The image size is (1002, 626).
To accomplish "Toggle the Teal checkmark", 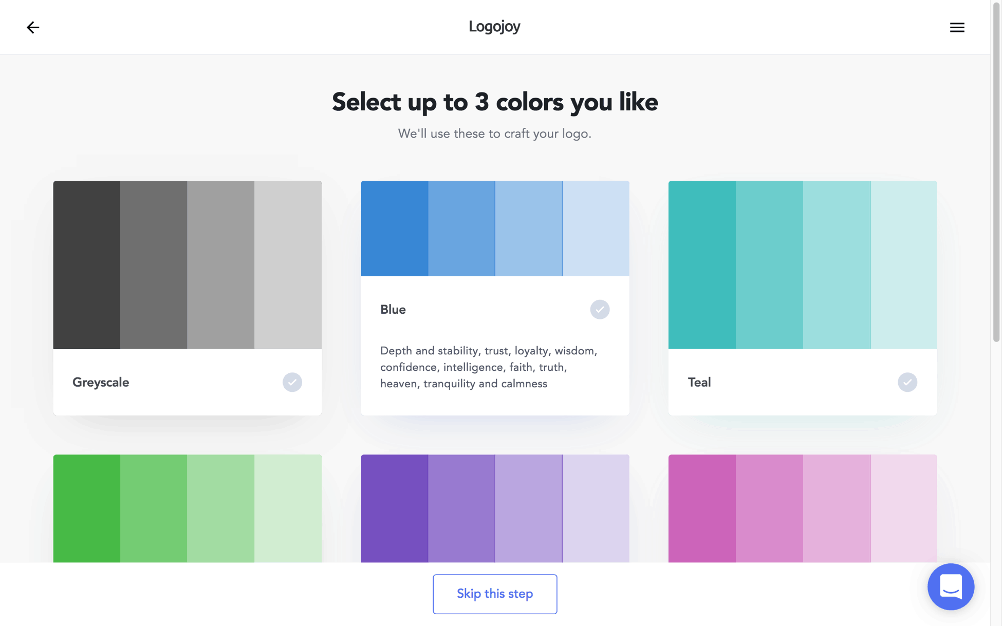I will click(907, 382).
